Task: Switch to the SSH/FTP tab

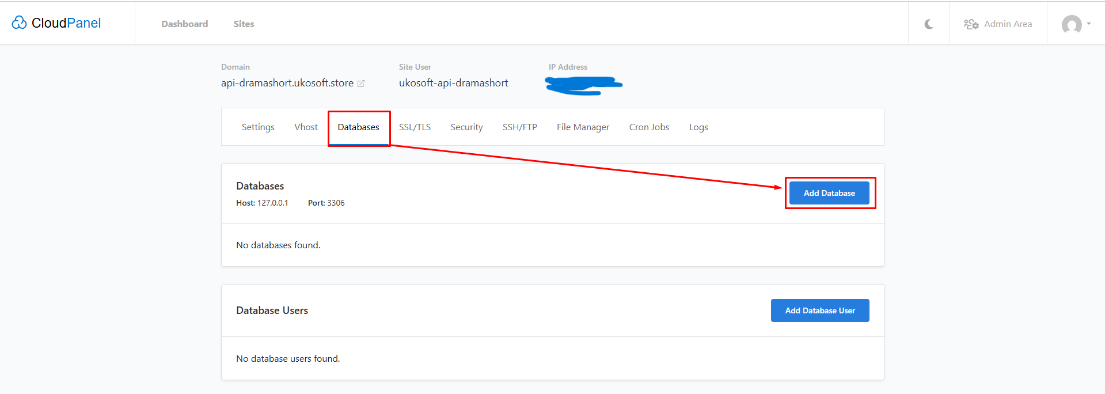Action: click(x=519, y=127)
